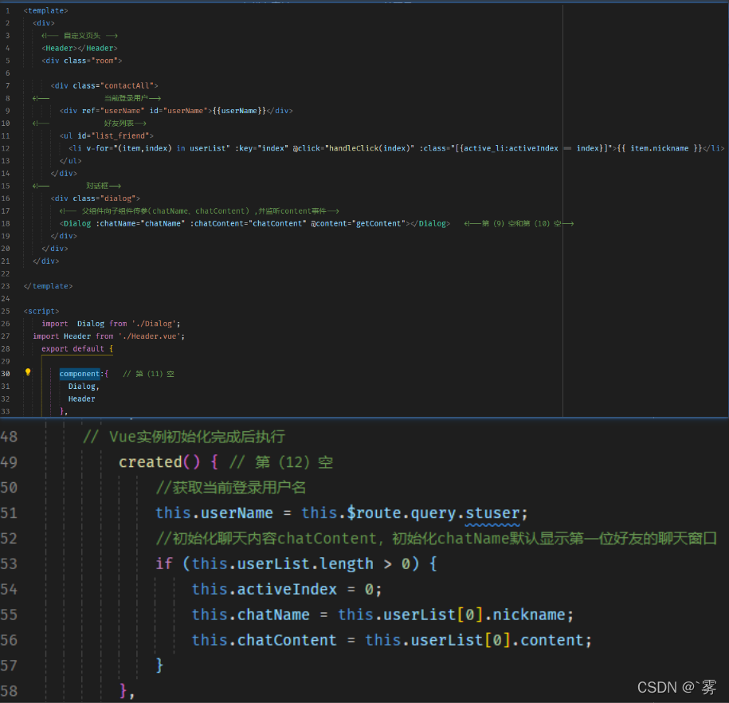Click line number 1 in the gutter

[x=7, y=10]
